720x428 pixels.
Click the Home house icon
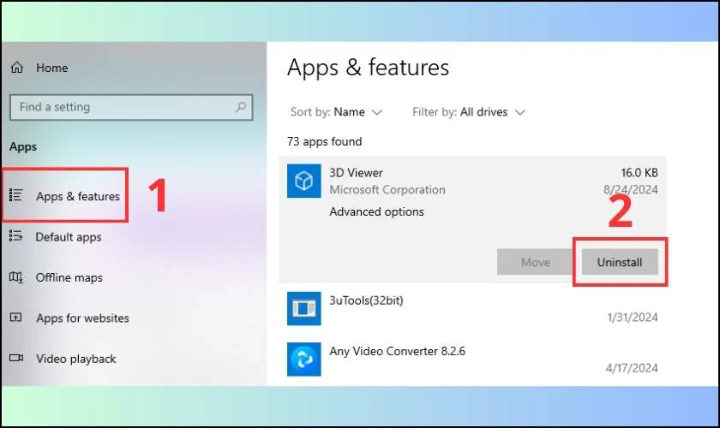pyautogui.click(x=17, y=68)
